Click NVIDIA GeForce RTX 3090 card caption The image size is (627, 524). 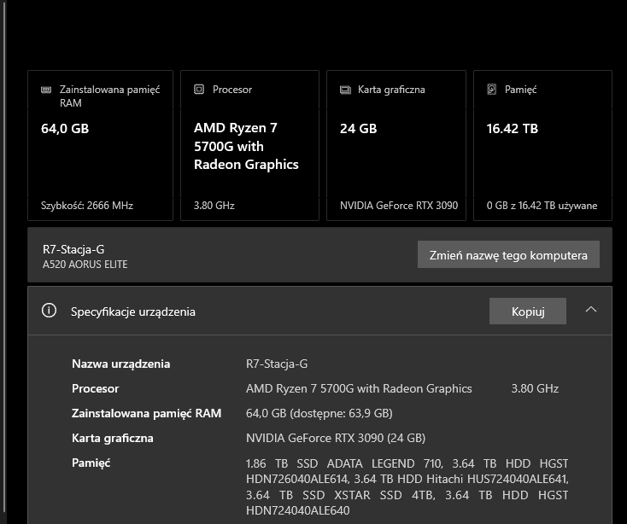(399, 206)
